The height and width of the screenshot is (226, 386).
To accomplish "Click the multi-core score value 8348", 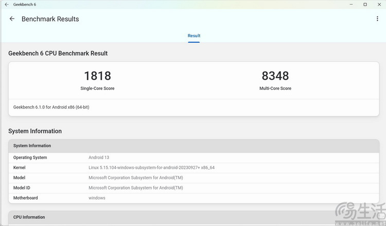I will click(275, 76).
